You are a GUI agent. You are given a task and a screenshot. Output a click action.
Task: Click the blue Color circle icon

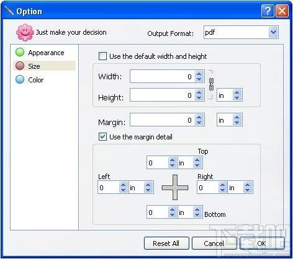(x=20, y=79)
